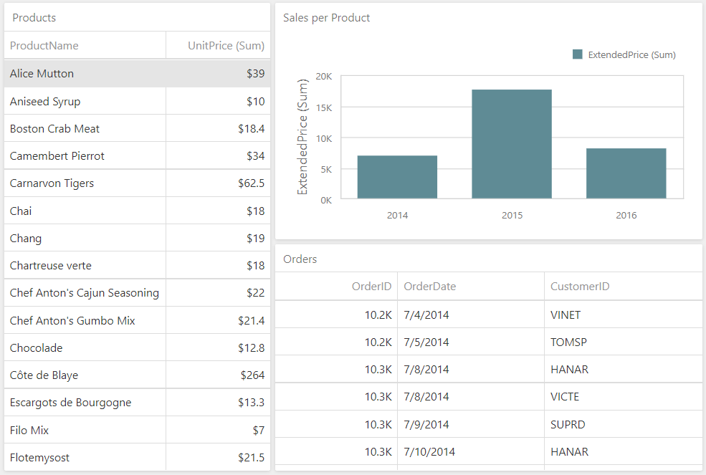Click the OrderID column header
Image resolution: width=706 pixels, height=475 pixels.
371,287
